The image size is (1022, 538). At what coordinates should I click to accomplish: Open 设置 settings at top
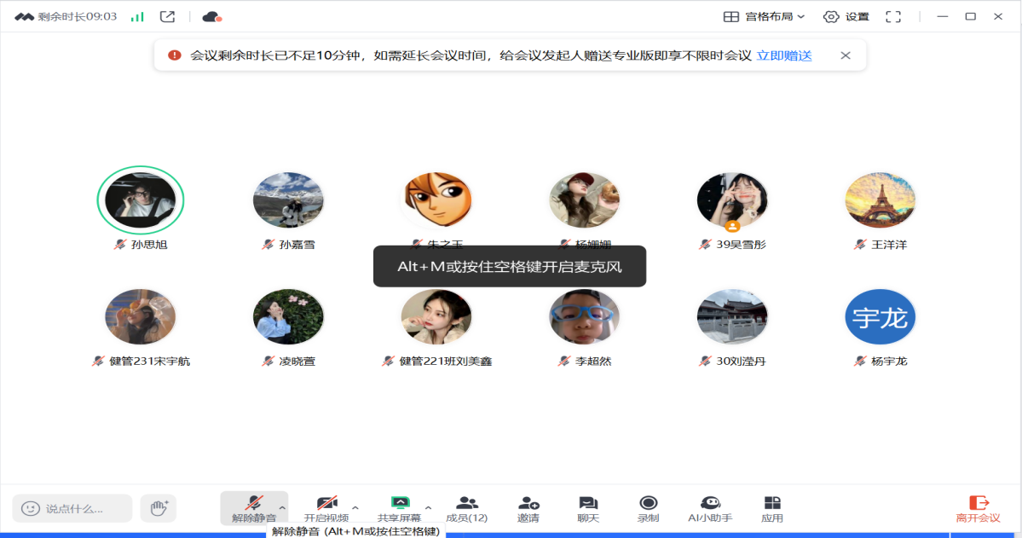(x=846, y=16)
